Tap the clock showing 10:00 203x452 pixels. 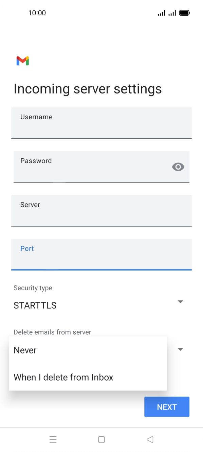coord(37,13)
